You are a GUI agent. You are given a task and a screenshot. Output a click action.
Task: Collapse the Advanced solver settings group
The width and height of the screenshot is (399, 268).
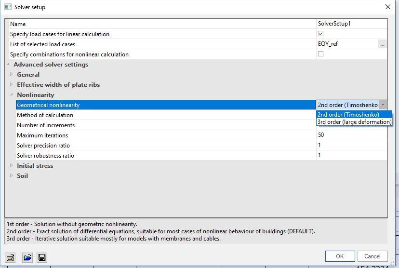tap(8, 65)
